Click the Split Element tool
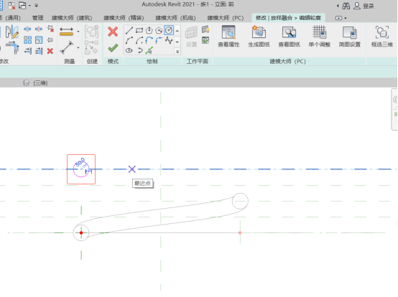The width and height of the screenshot is (398, 297). coord(27,29)
